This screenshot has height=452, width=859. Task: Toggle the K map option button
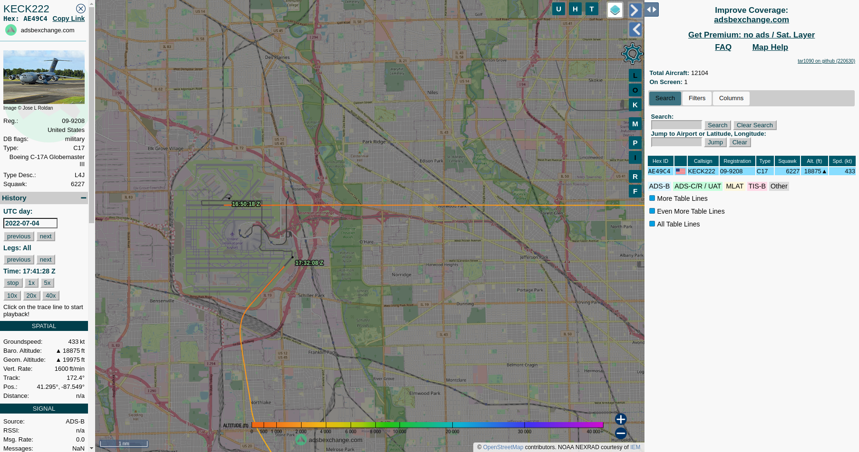coord(635,105)
